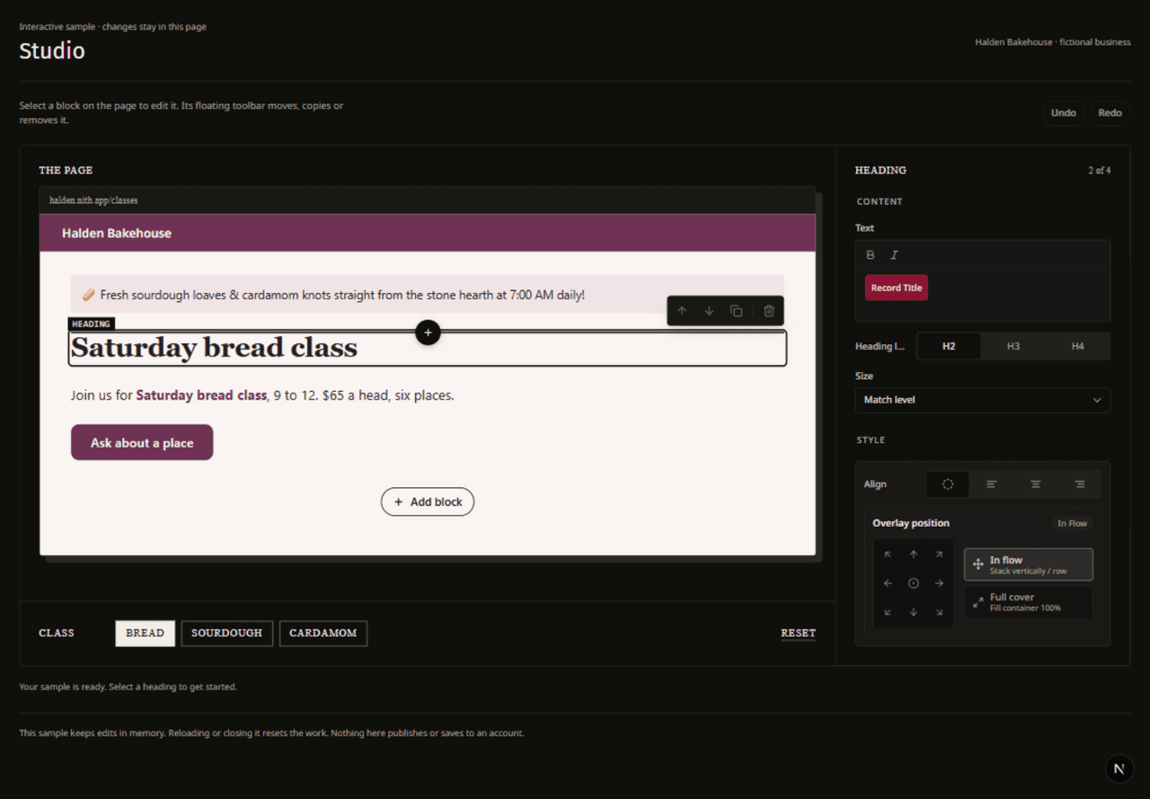Move the heading block up
This screenshot has width=1150, height=799.
pyautogui.click(x=682, y=311)
